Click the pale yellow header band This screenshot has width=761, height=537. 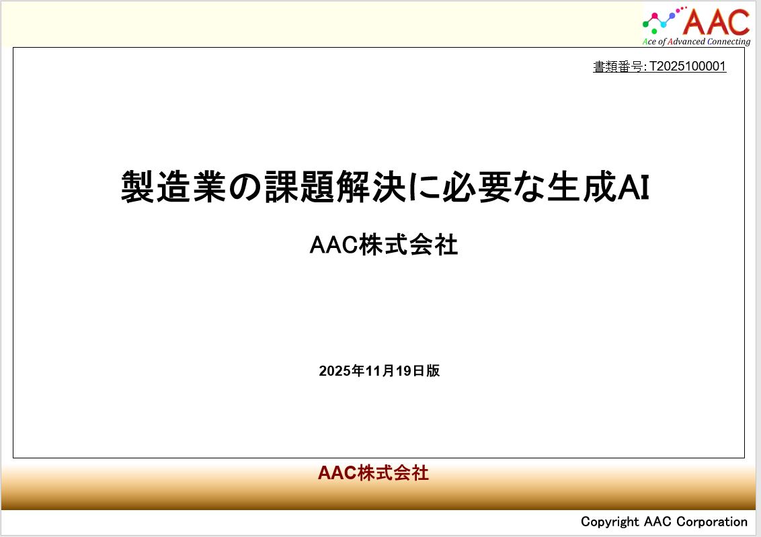point(323,24)
